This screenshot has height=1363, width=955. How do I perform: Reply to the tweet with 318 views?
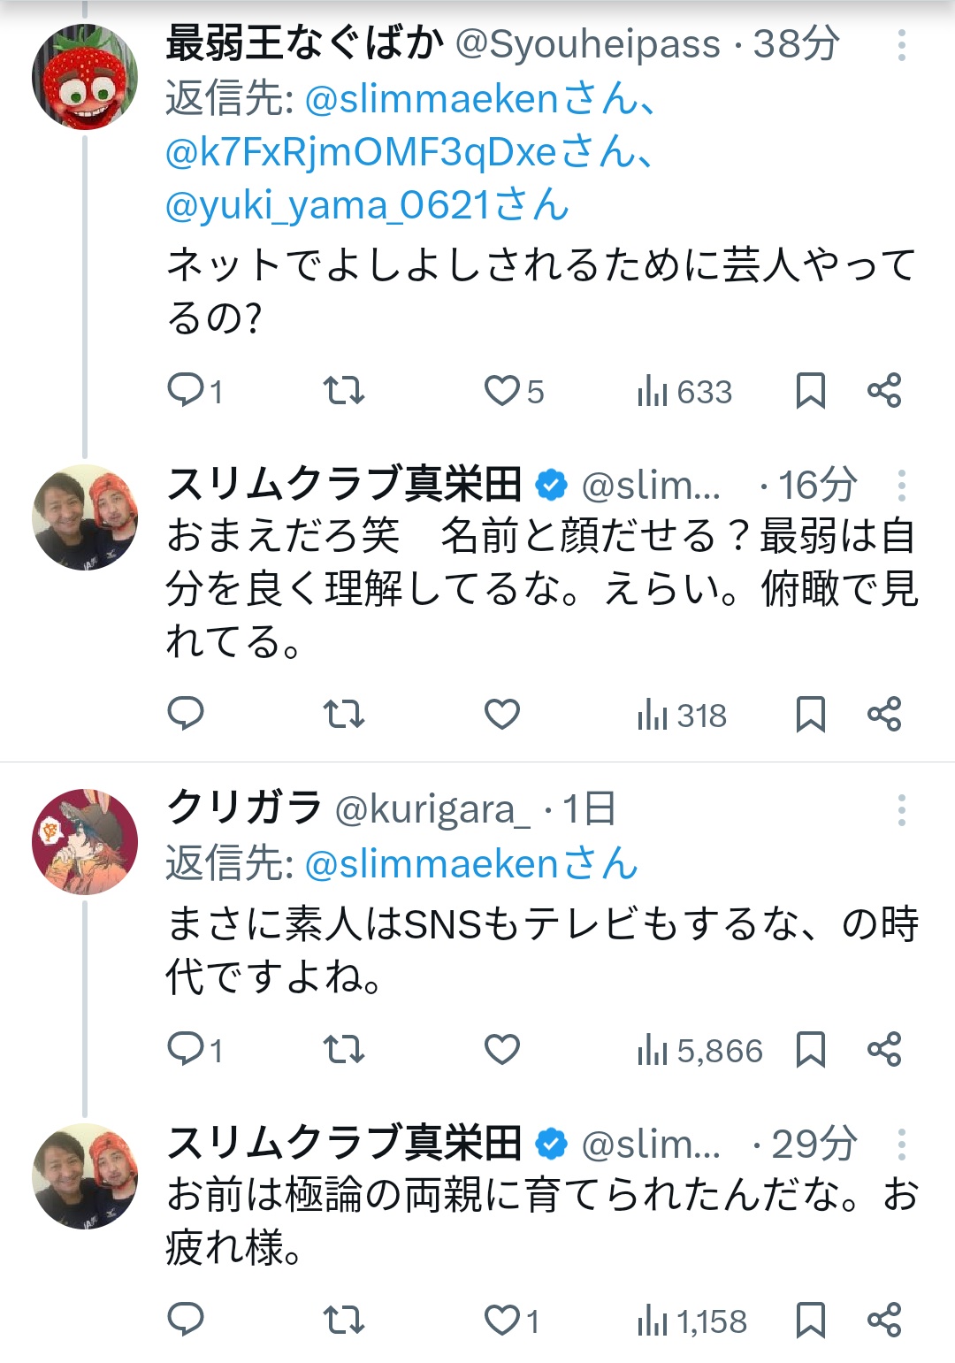click(186, 714)
